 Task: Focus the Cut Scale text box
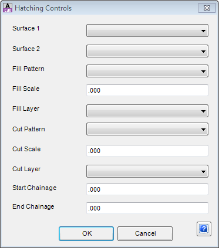point(147,151)
